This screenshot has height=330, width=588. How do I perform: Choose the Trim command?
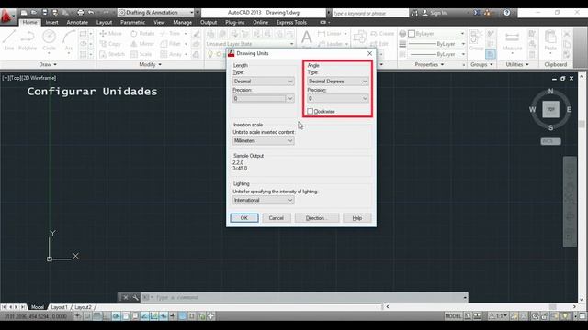tap(170, 34)
